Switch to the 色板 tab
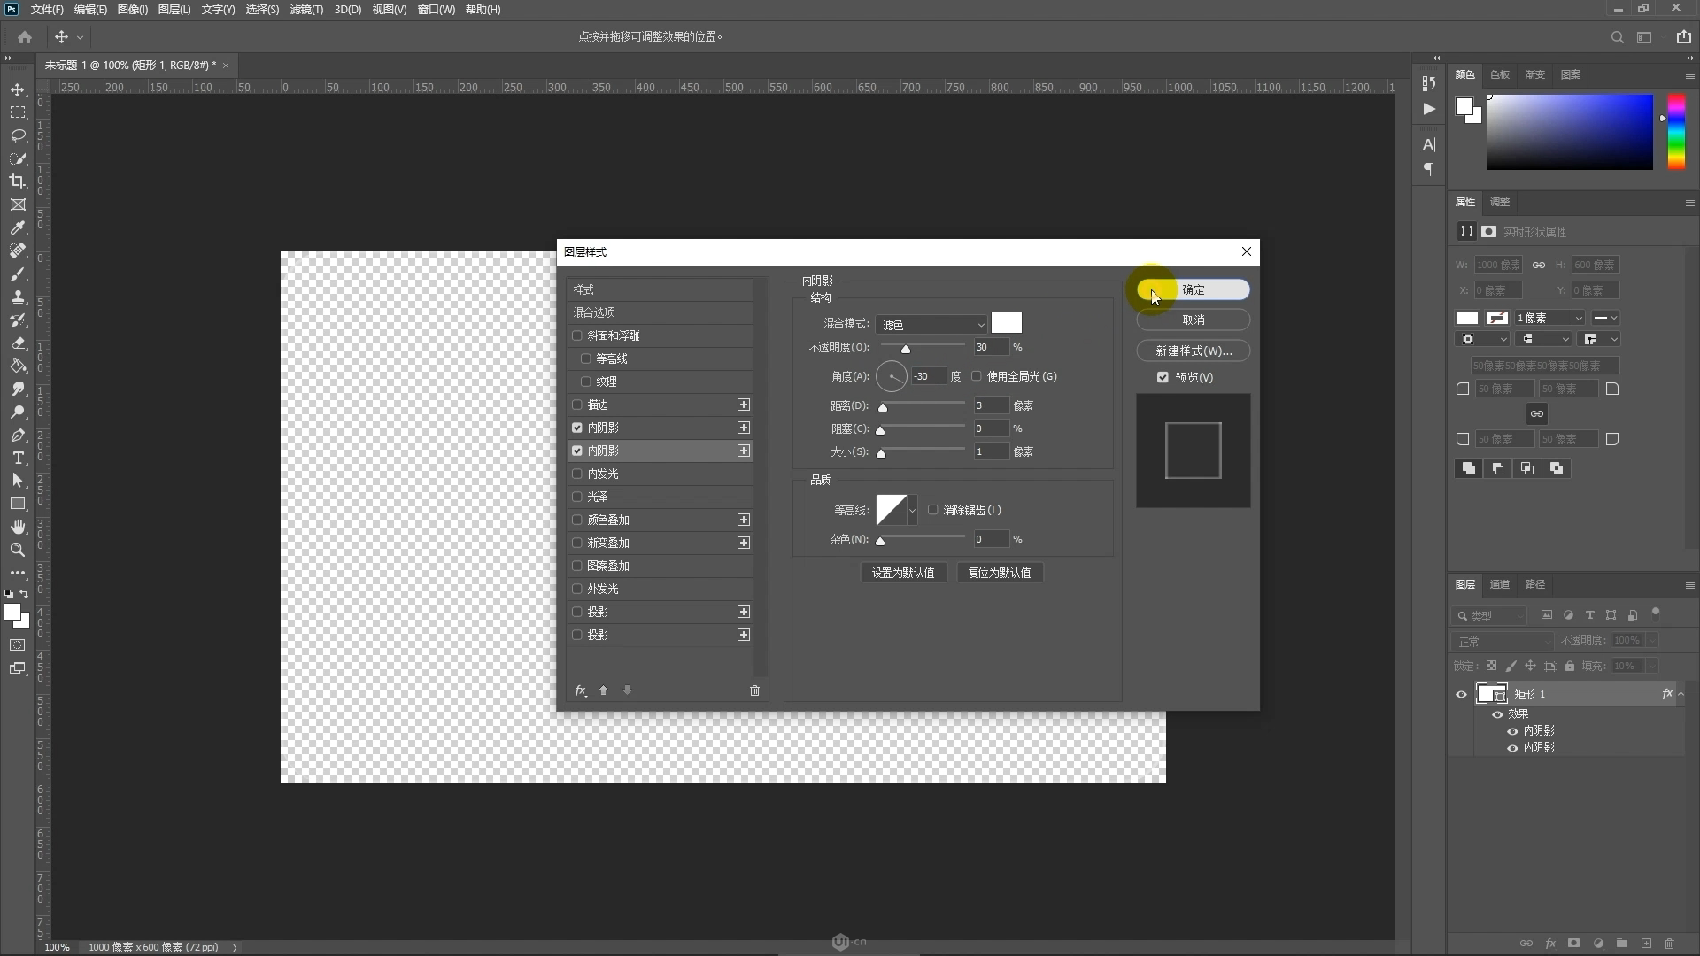 (x=1499, y=74)
